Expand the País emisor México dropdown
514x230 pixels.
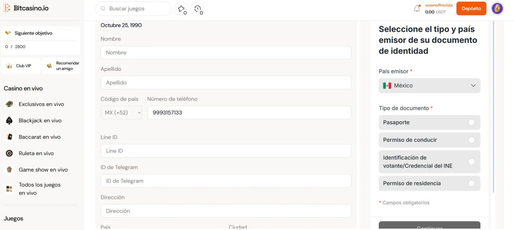[429, 86]
